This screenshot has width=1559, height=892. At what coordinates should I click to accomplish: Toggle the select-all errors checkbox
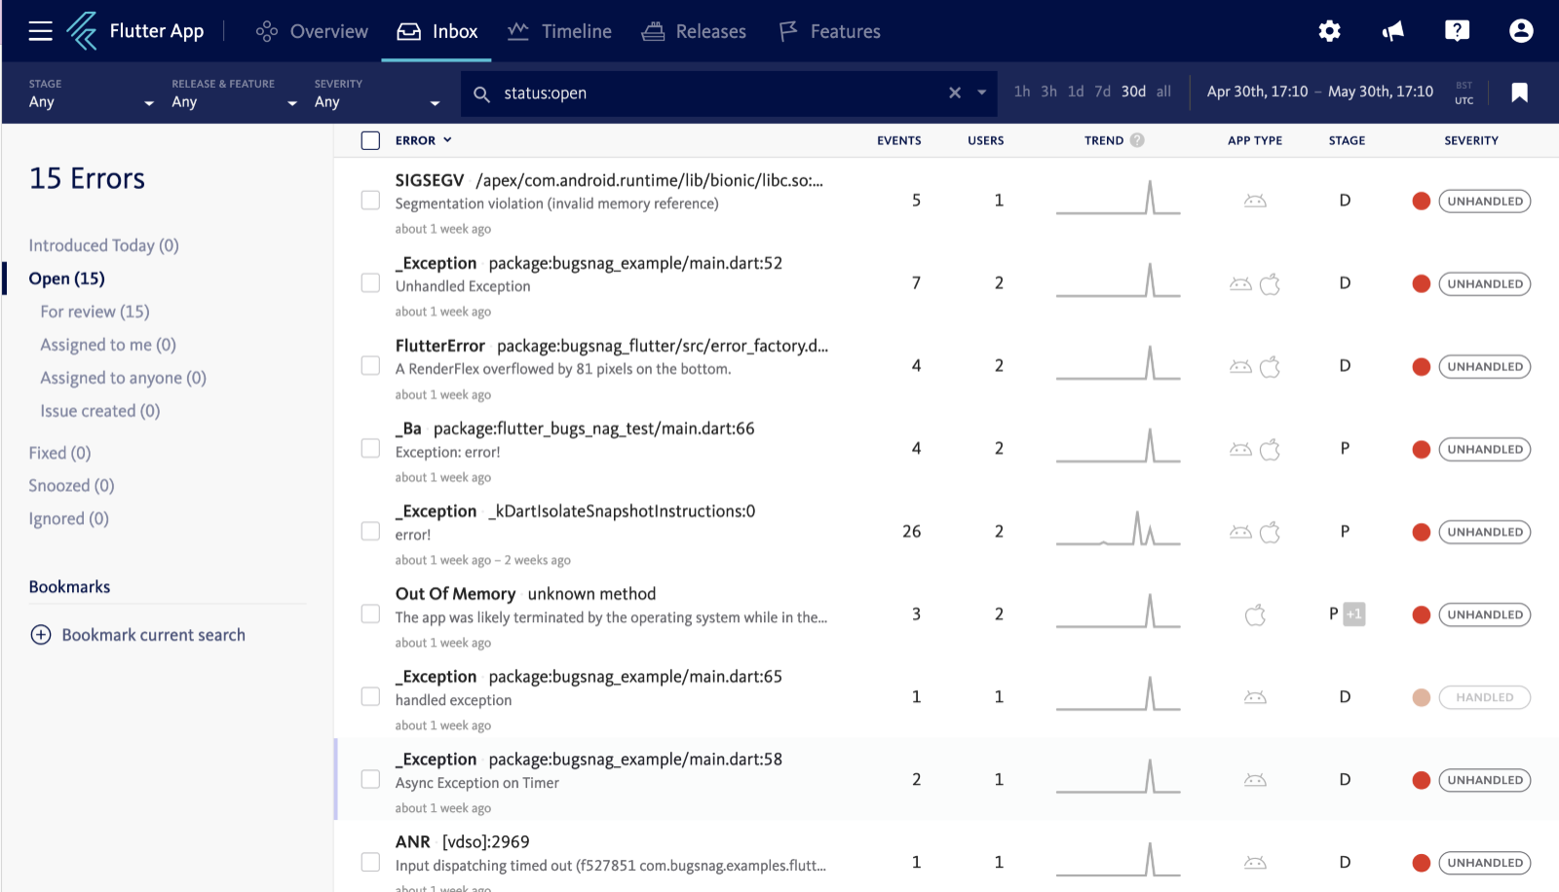pos(370,140)
